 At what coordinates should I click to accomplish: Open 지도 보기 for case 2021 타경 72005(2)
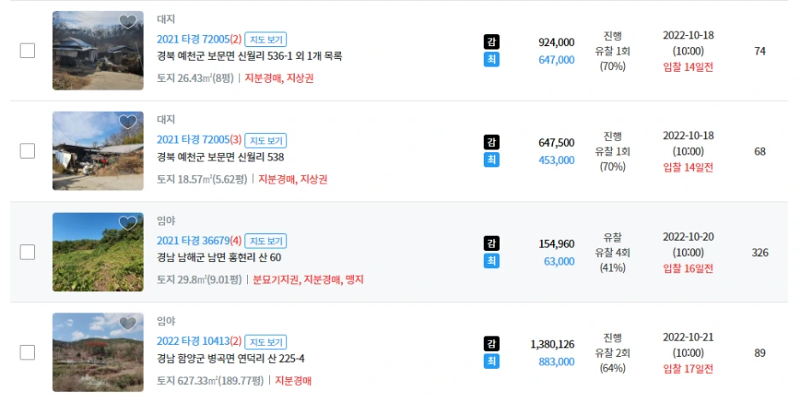tap(266, 39)
